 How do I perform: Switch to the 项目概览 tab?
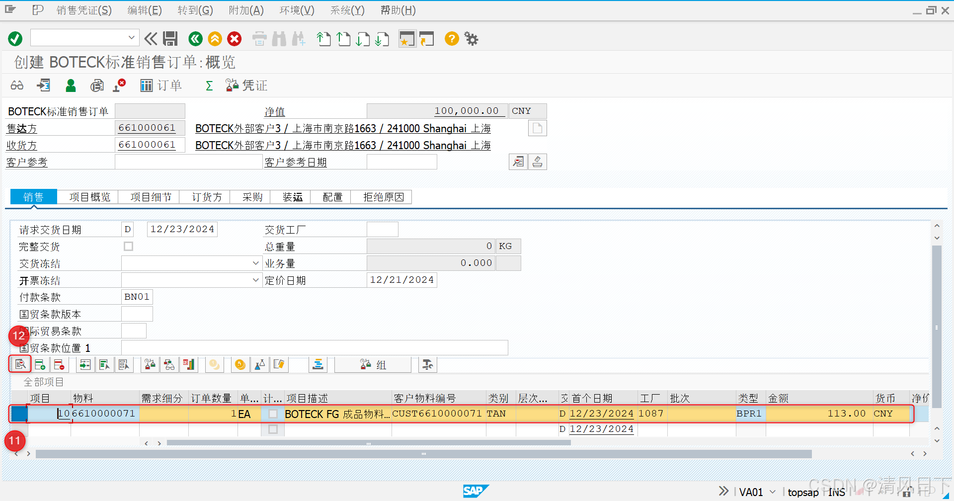pos(90,197)
